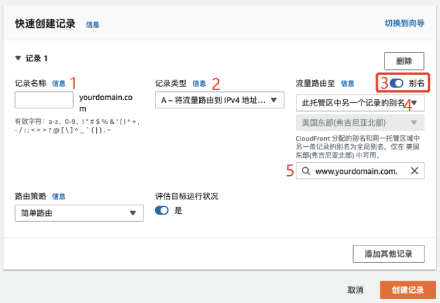
Task: Toggle the 别名 alias switch
Action: (x=397, y=83)
